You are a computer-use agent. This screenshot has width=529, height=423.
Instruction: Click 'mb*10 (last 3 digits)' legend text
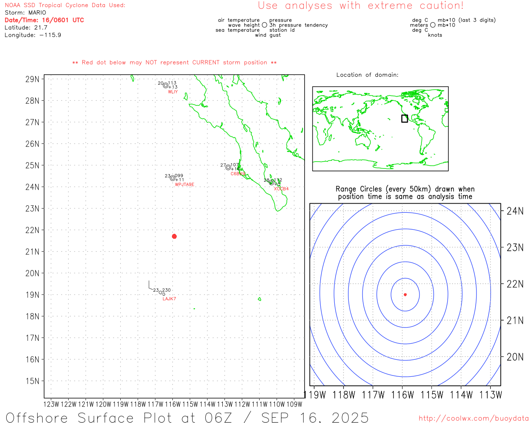(x=467, y=20)
